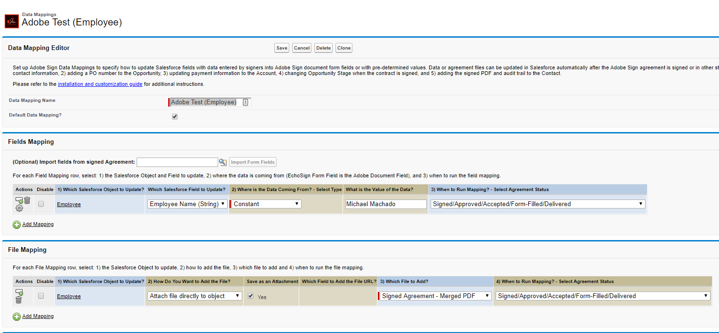
Task: Click the Adobe Sign logo icon
Action: coord(12,21)
